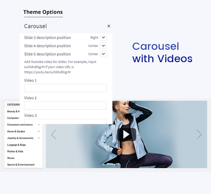Click the Youtube video help text
211x194 pixels.
point(60,67)
